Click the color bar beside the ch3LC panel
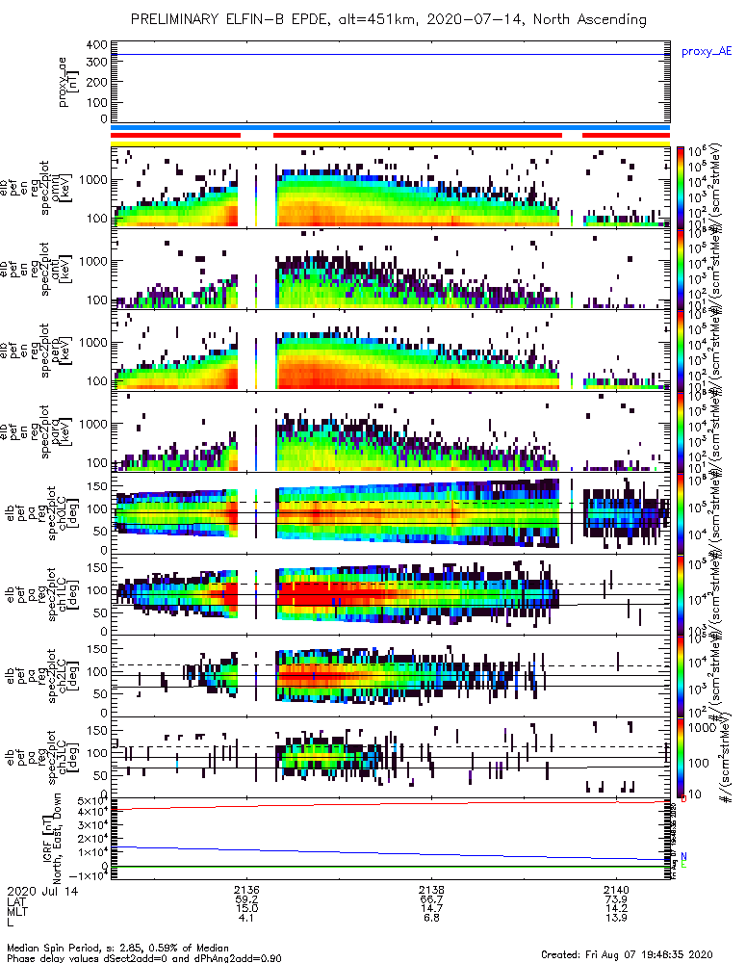The height and width of the screenshot is (963, 746). (x=681, y=757)
